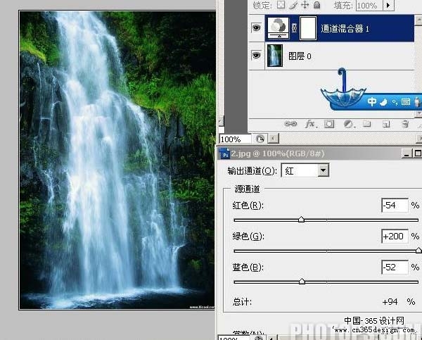The height and width of the screenshot is (340, 422).
Task: Click the status bar preview icon
Action: coord(260,139)
